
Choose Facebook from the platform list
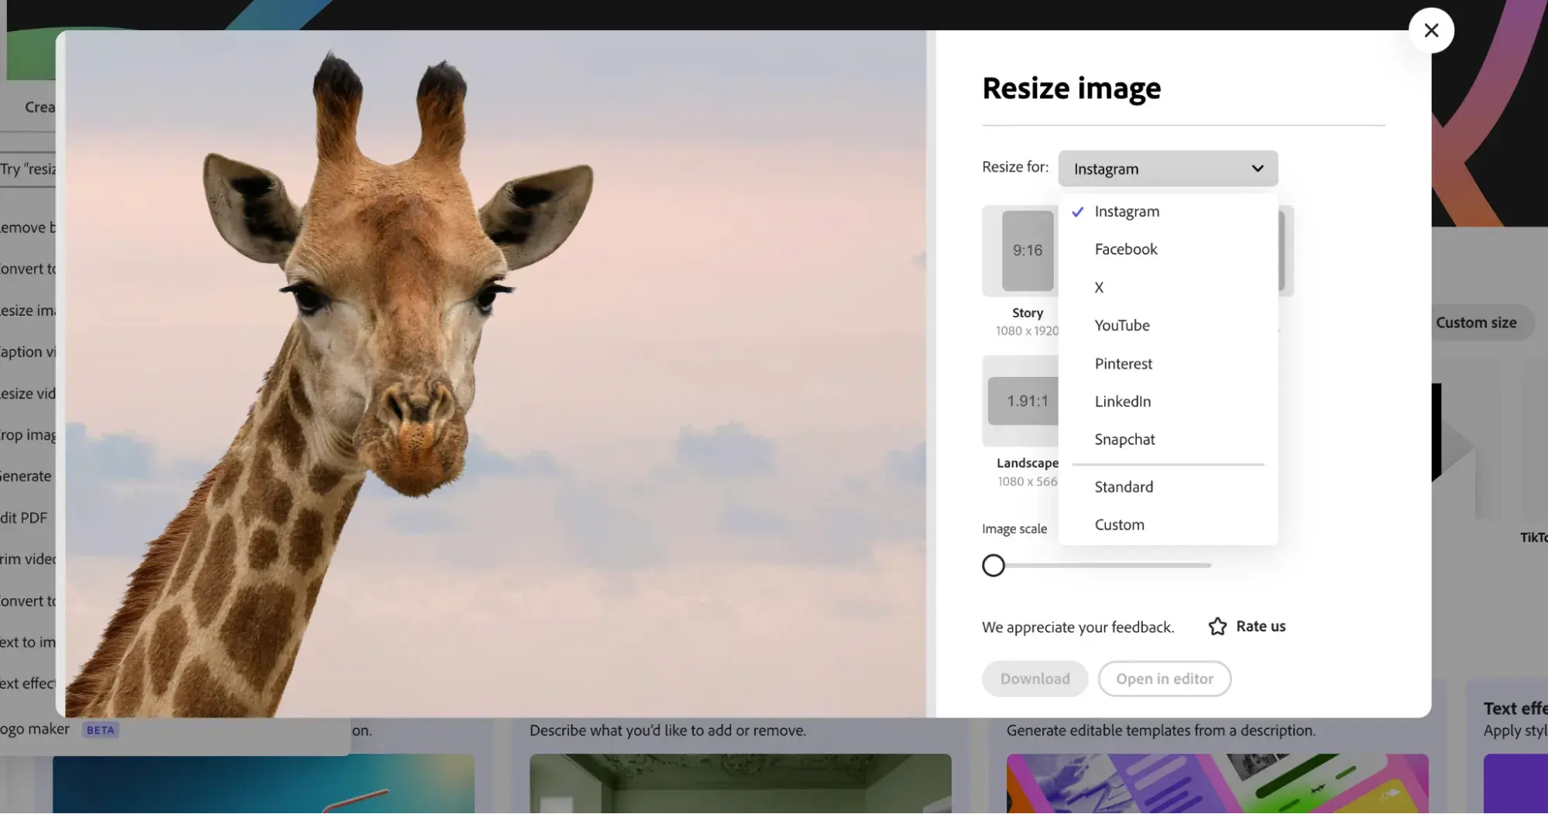tap(1125, 248)
